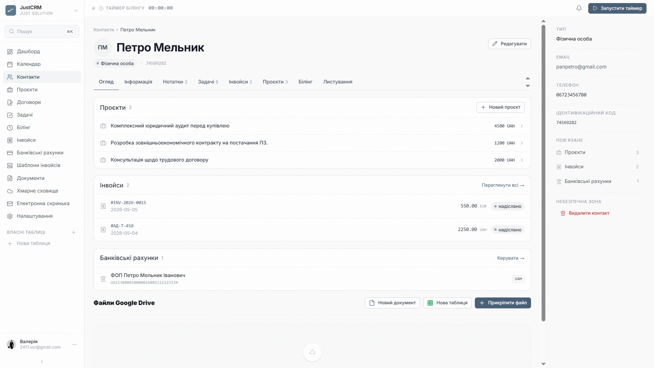Screen dimensions: 654x368
Task: Open user options three-dots menu
Action: pyautogui.click(x=75, y=344)
